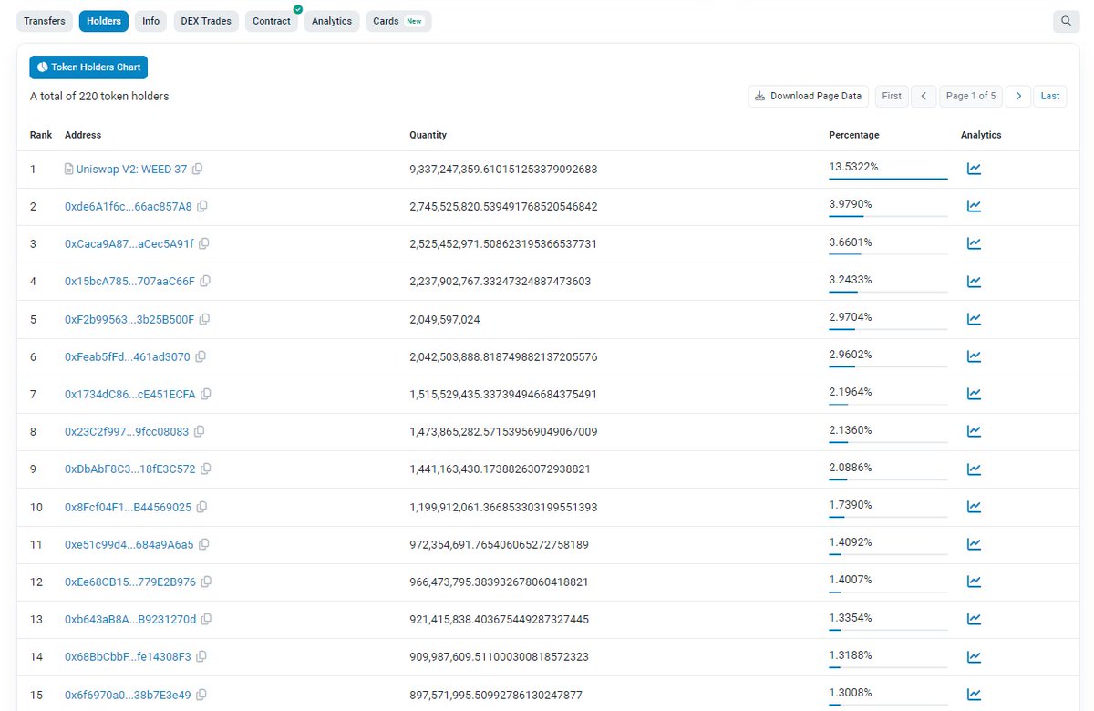1094x711 pixels.
Task: Click the search magnifier button
Action: pos(1066,21)
